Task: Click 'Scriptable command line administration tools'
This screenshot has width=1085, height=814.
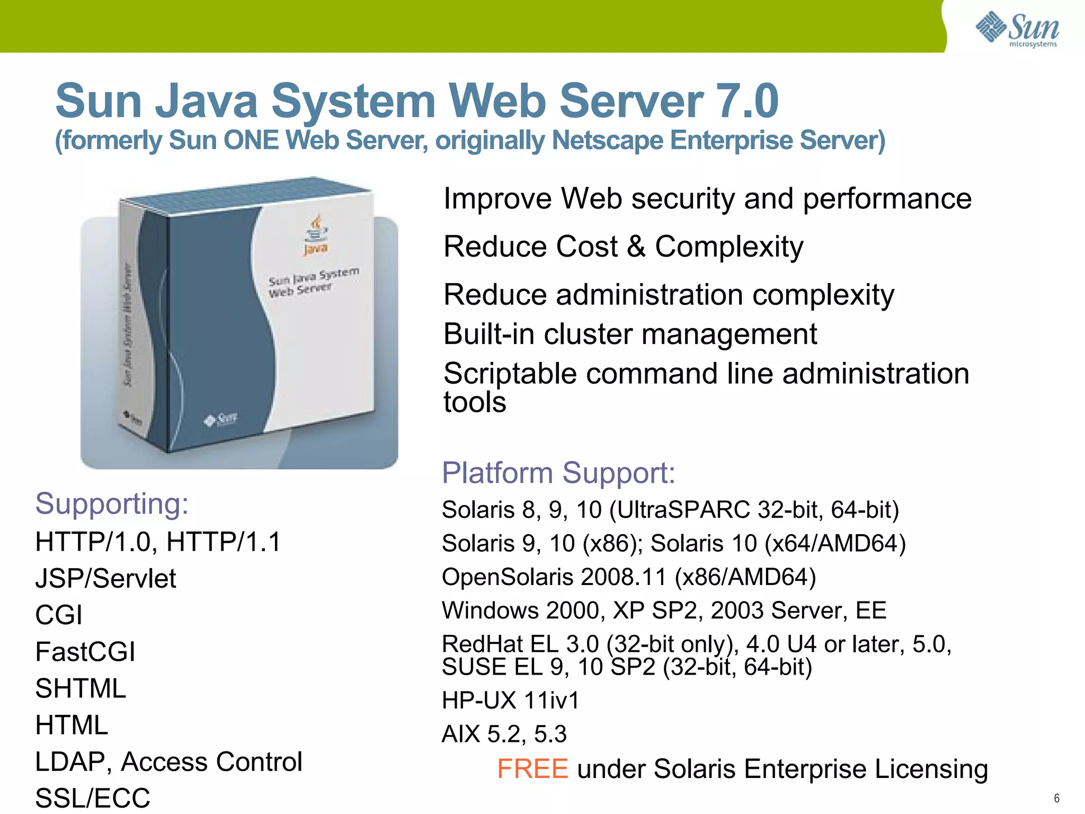Action: [x=707, y=387]
